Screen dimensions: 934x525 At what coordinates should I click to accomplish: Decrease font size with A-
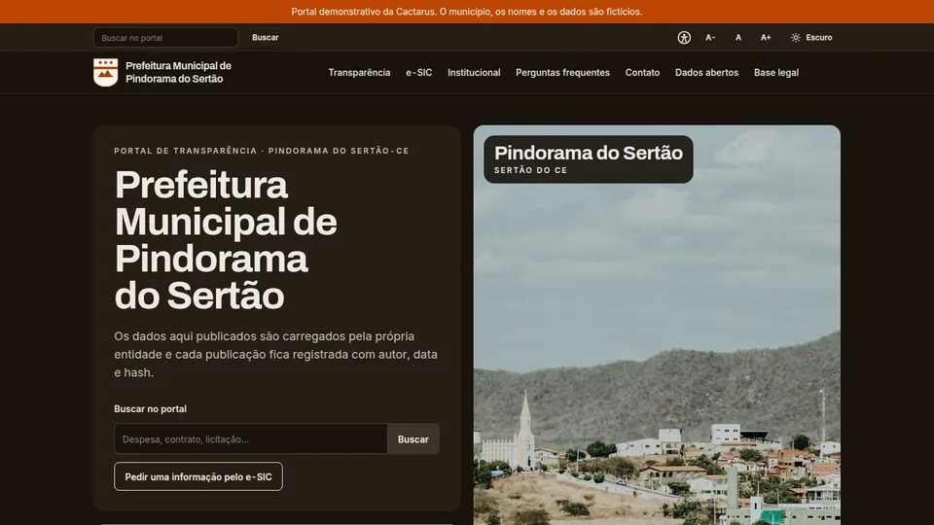point(710,38)
